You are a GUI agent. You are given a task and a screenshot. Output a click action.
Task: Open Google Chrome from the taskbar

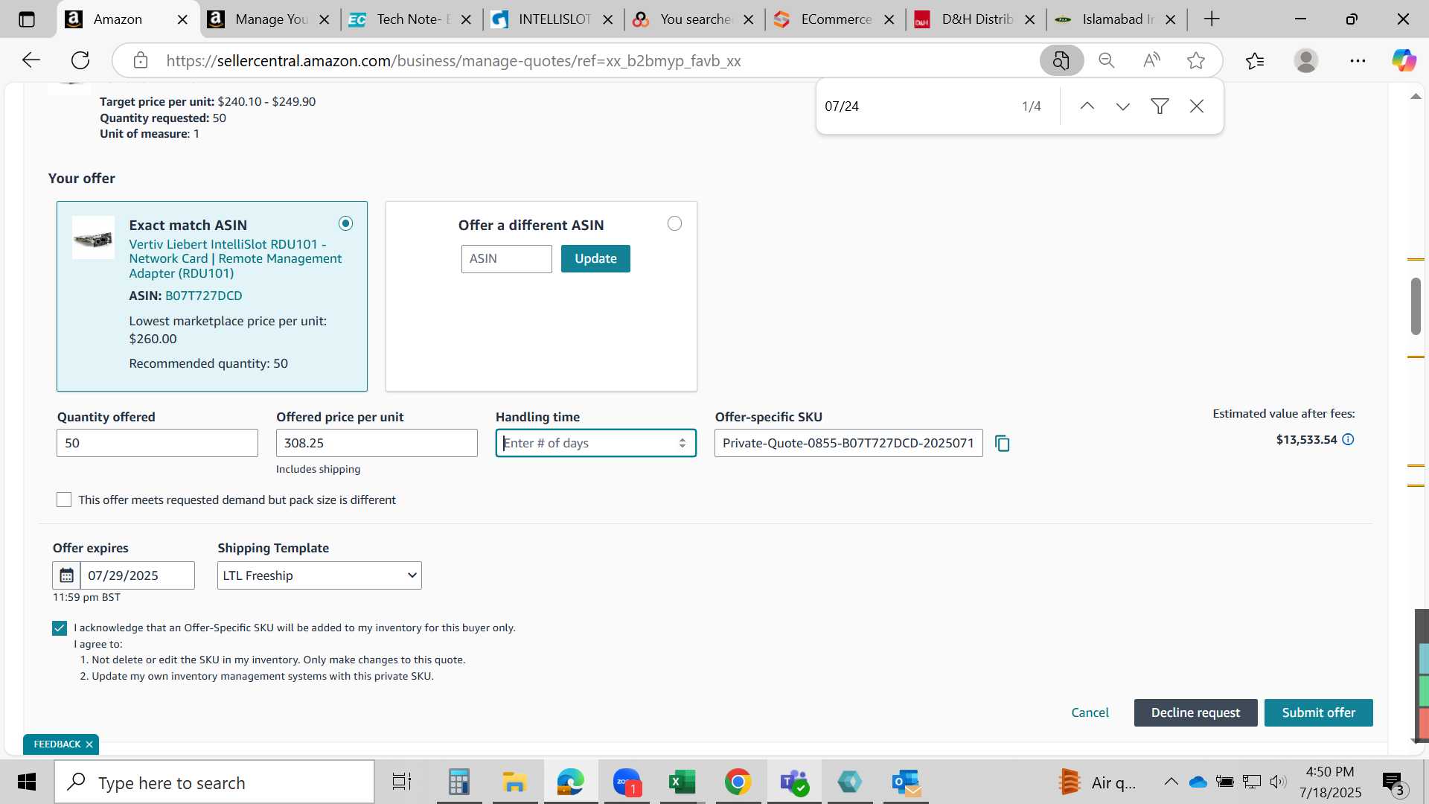[738, 782]
